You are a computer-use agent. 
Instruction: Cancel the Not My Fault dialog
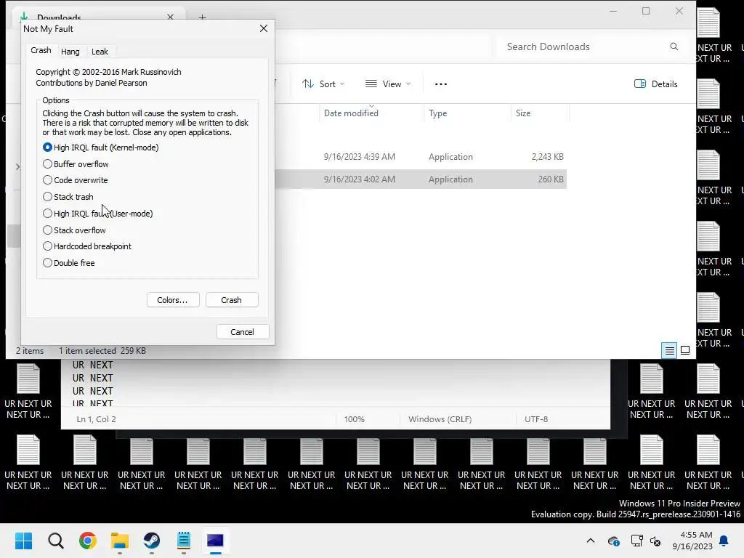pos(243,331)
